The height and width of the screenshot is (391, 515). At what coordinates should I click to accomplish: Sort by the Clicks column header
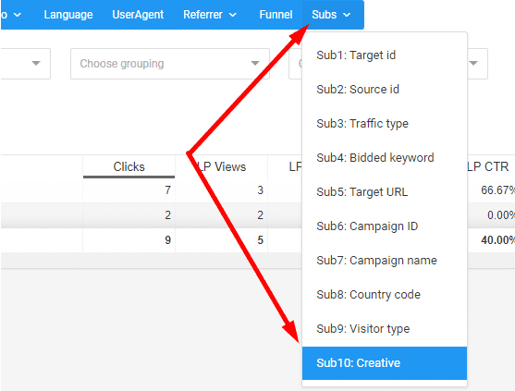(x=129, y=166)
